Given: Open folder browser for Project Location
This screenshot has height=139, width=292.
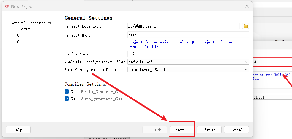Looking at the screenshot, I should [x=245, y=26].
